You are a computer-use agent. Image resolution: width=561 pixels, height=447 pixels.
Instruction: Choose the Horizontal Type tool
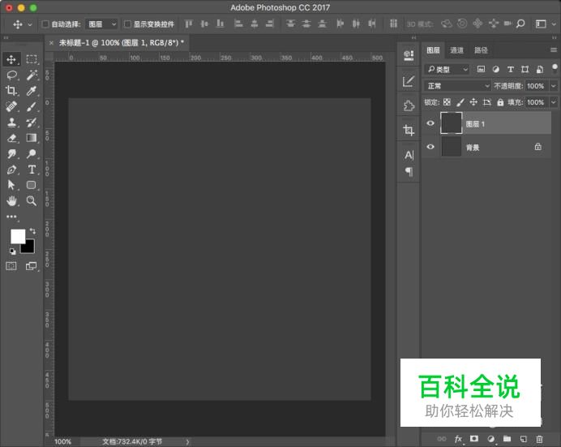tap(32, 170)
